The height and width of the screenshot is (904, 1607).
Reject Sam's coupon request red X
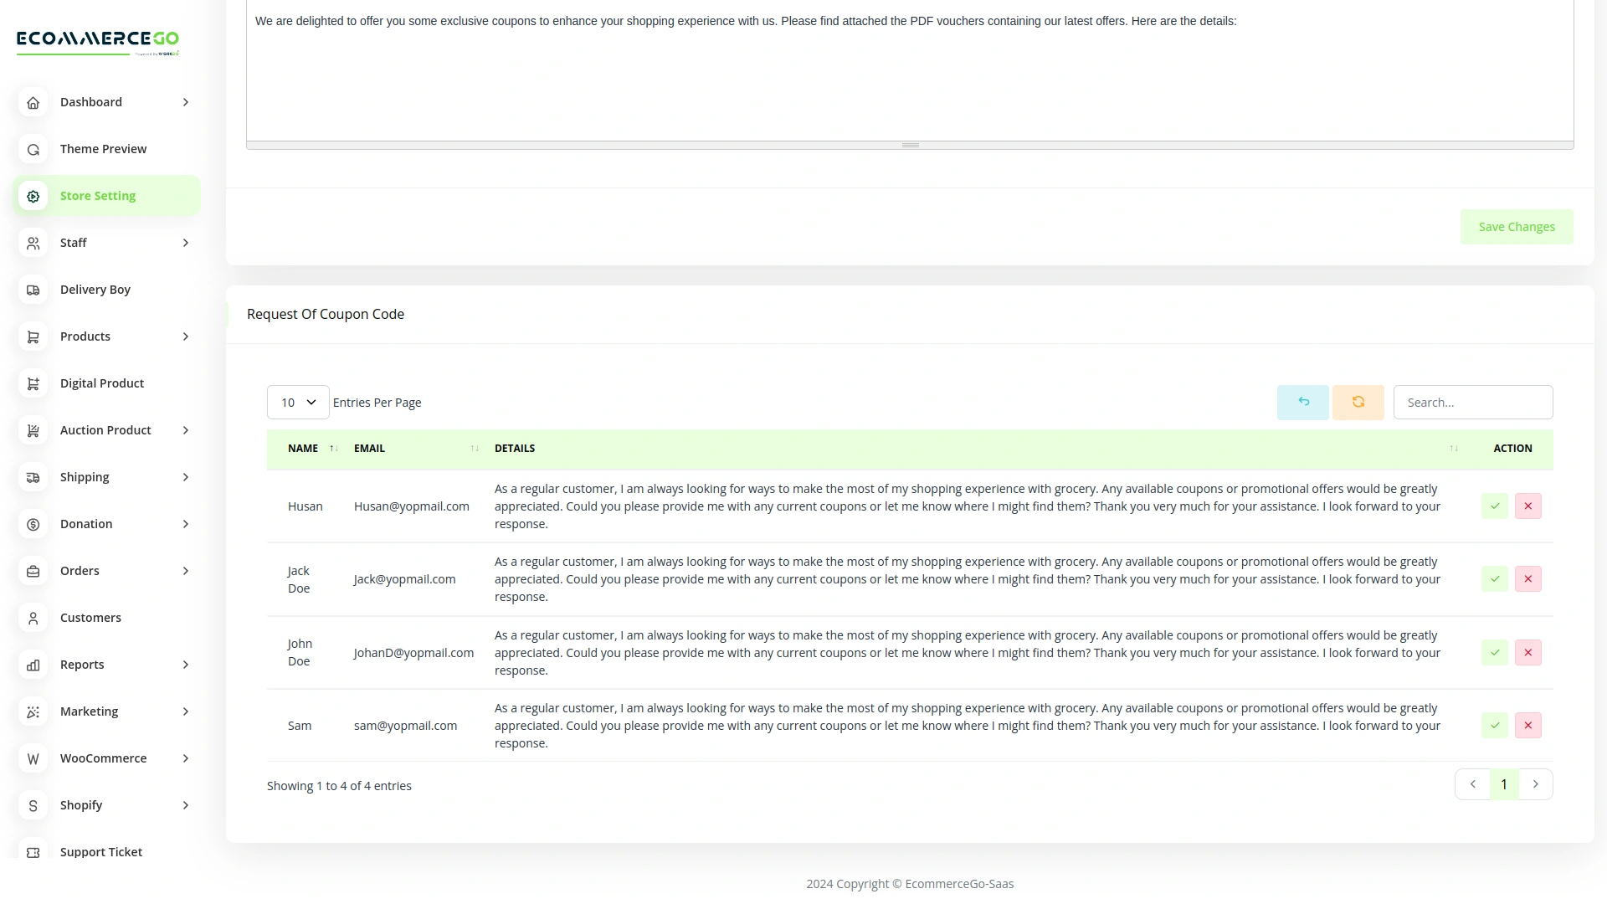pos(1527,726)
